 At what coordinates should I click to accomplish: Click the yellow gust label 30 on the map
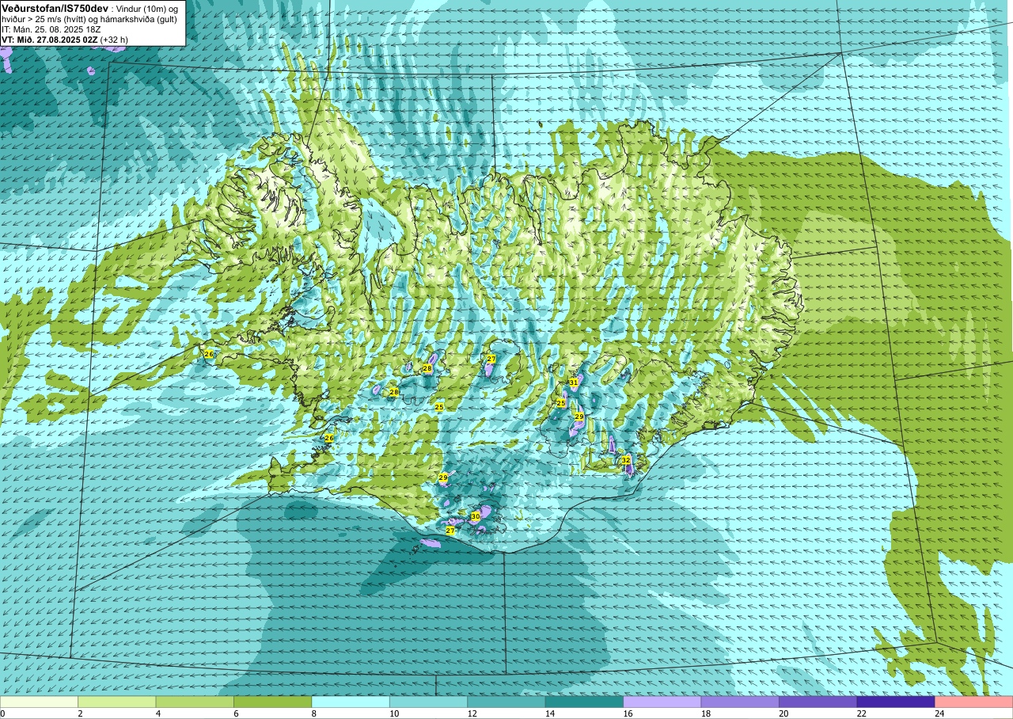(475, 516)
